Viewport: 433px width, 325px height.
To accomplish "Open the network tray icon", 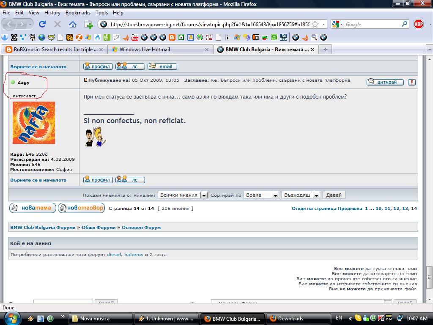I will (400, 318).
